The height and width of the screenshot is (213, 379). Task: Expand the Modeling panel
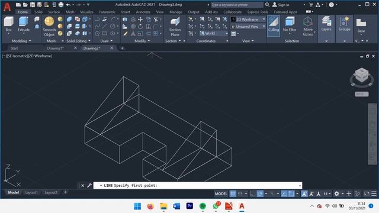(21, 41)
